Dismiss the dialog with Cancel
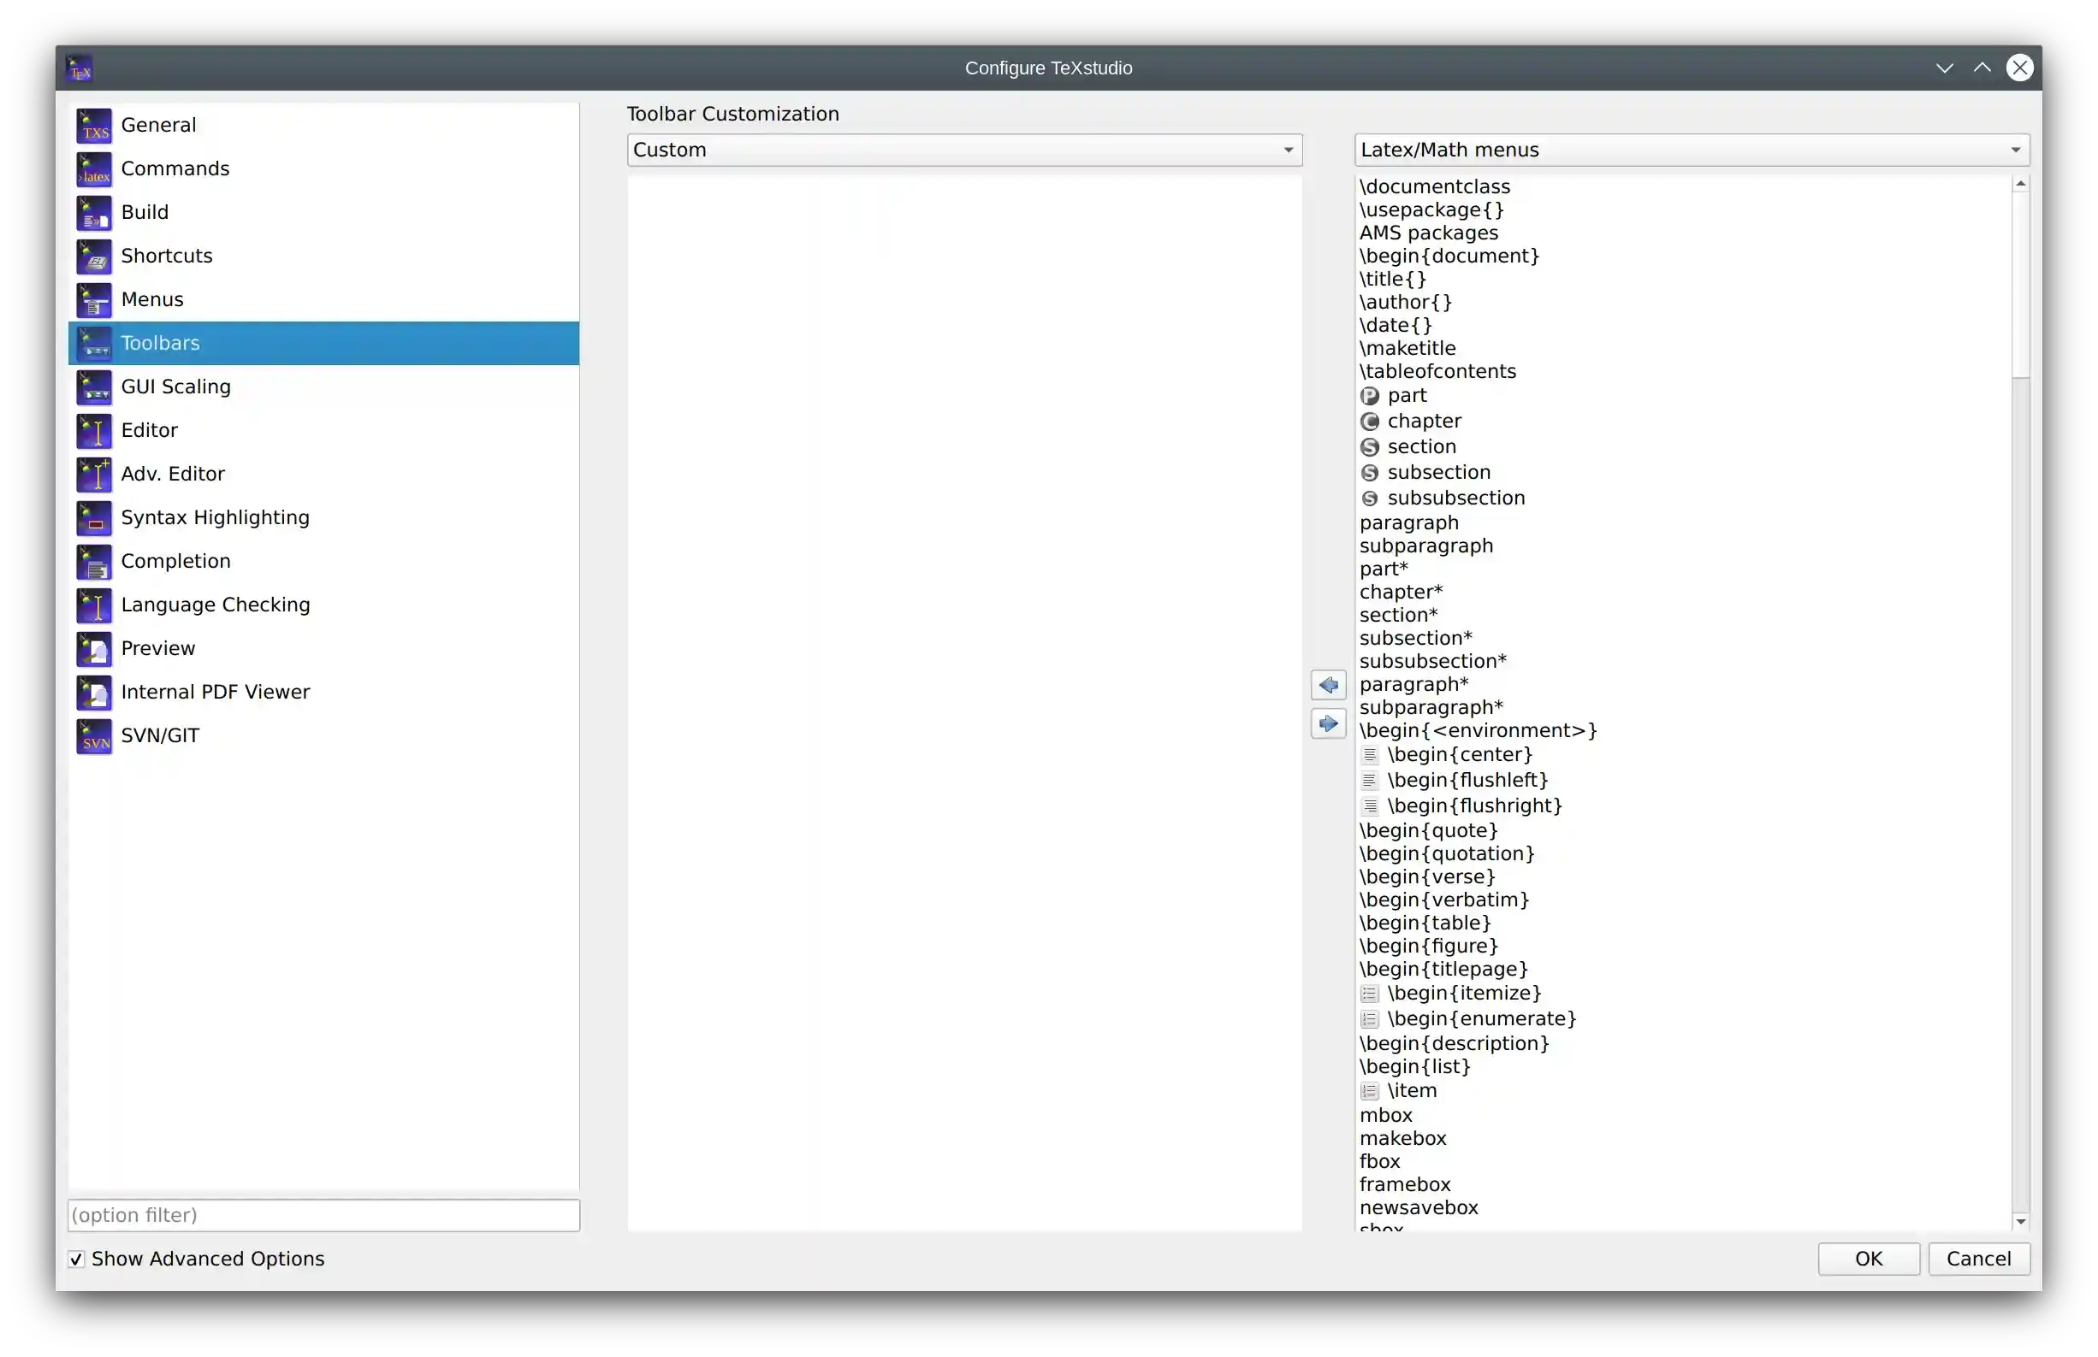 (1979, 1259)
